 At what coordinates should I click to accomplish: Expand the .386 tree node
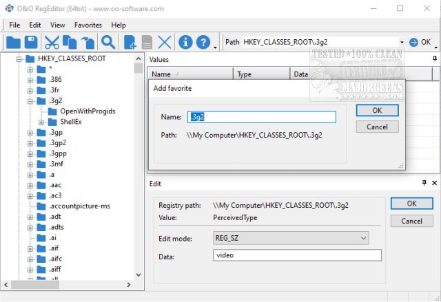pyautogui.click(x=30, y=80)
